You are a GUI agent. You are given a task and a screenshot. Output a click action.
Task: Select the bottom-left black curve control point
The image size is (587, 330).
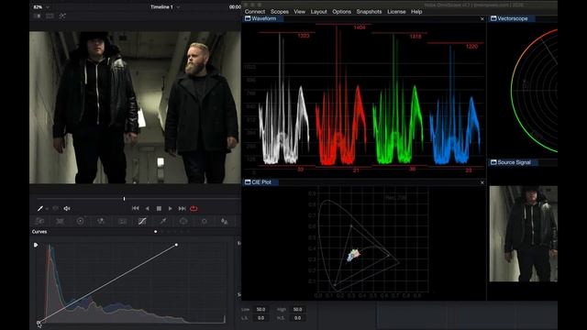point(39,322)
